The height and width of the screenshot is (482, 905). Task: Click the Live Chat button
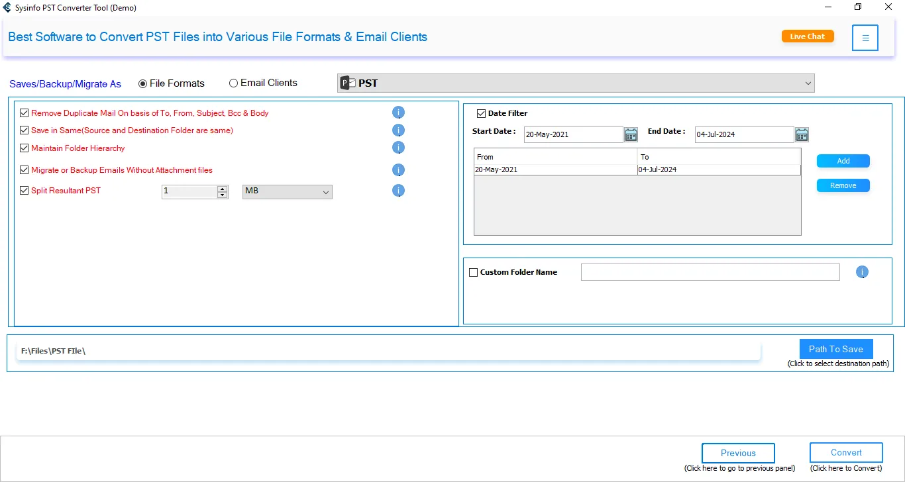click(x=807, y=36)
